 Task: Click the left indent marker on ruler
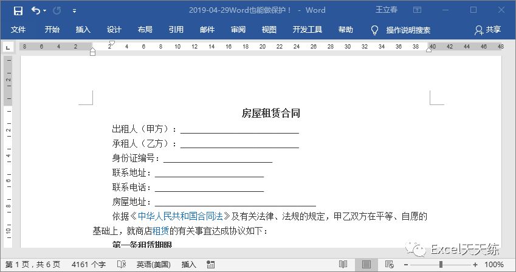[x=93, y=52]
